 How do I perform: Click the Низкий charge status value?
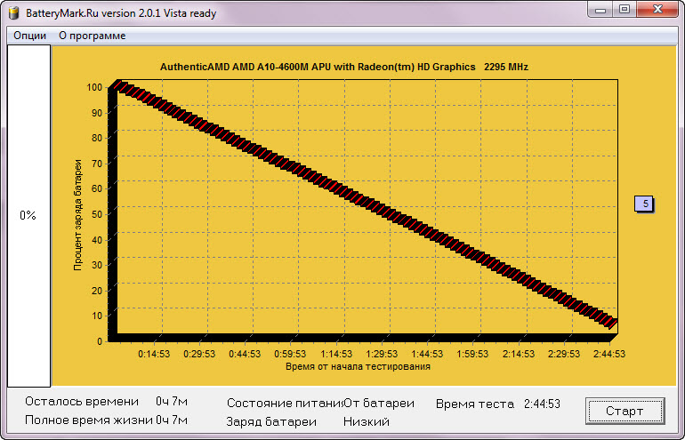pos(367,421)
